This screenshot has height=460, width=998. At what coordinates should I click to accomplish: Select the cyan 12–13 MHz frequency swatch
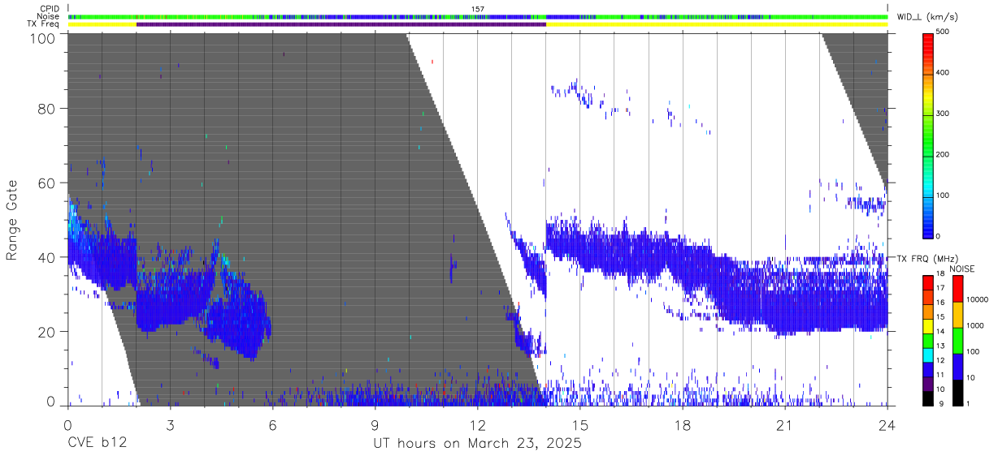[x=928, y=355]
